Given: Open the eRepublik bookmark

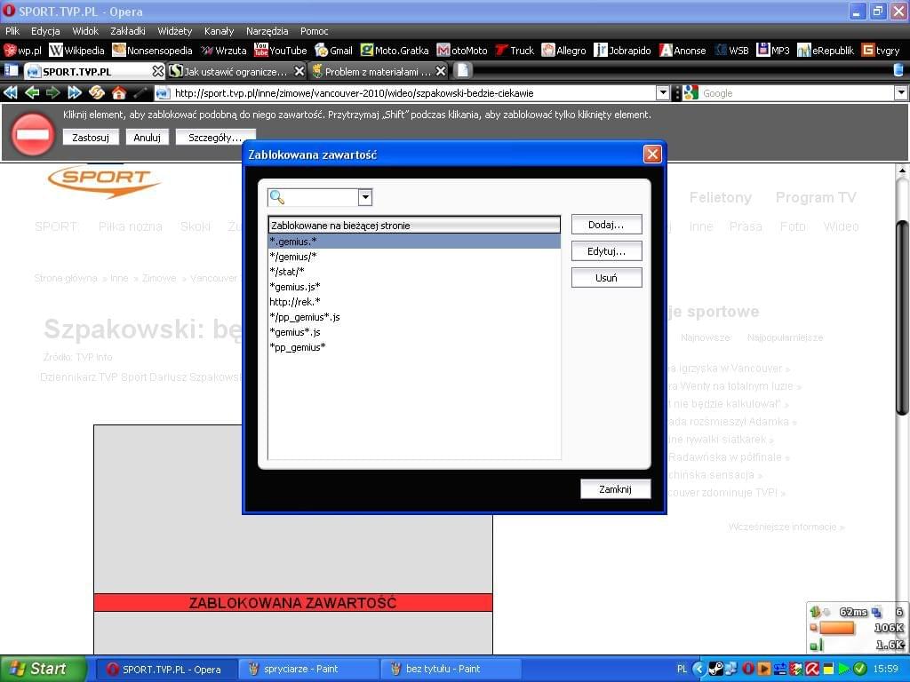Looking at the screenshot, I should 826,51.
